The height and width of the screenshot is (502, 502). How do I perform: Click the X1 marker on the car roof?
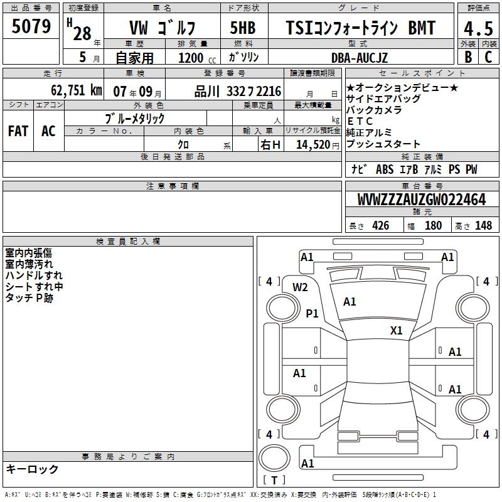coord(396,331)
